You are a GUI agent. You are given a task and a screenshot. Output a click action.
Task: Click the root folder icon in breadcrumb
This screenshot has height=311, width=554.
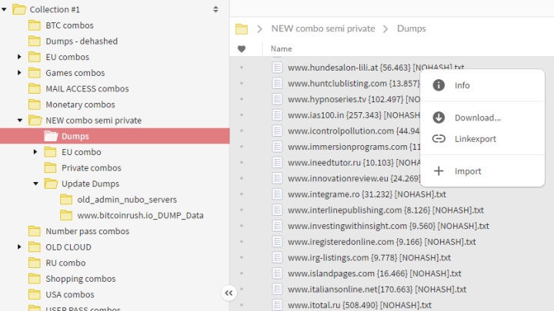click(242, 29)
